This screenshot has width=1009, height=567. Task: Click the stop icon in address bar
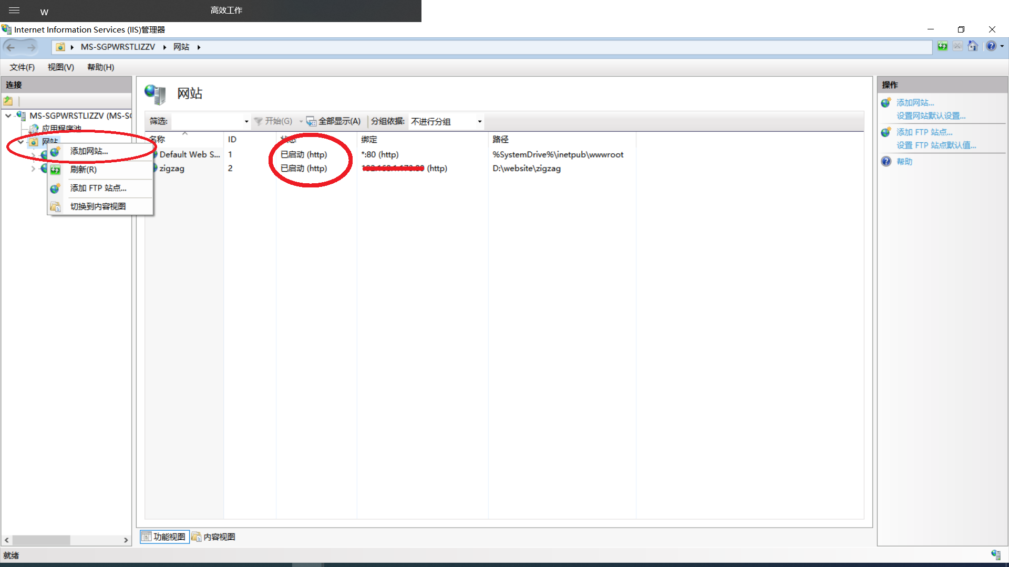pyautogui.click(x=957, y=46)
